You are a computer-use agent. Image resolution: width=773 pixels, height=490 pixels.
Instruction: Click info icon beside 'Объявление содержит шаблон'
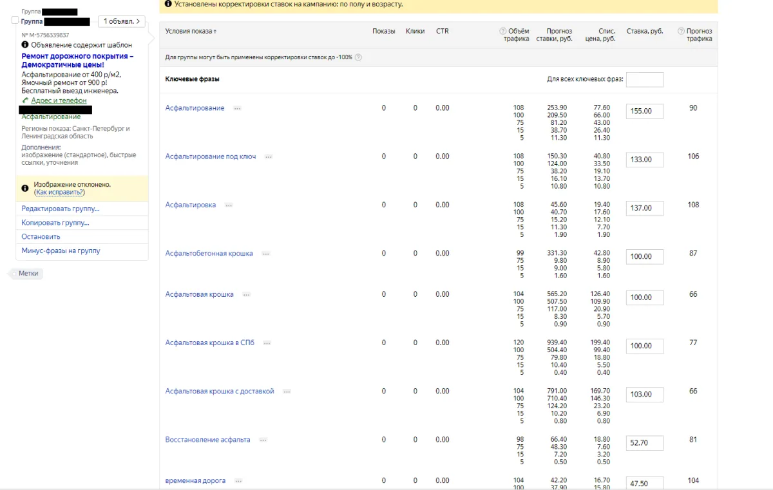point(25,45)
